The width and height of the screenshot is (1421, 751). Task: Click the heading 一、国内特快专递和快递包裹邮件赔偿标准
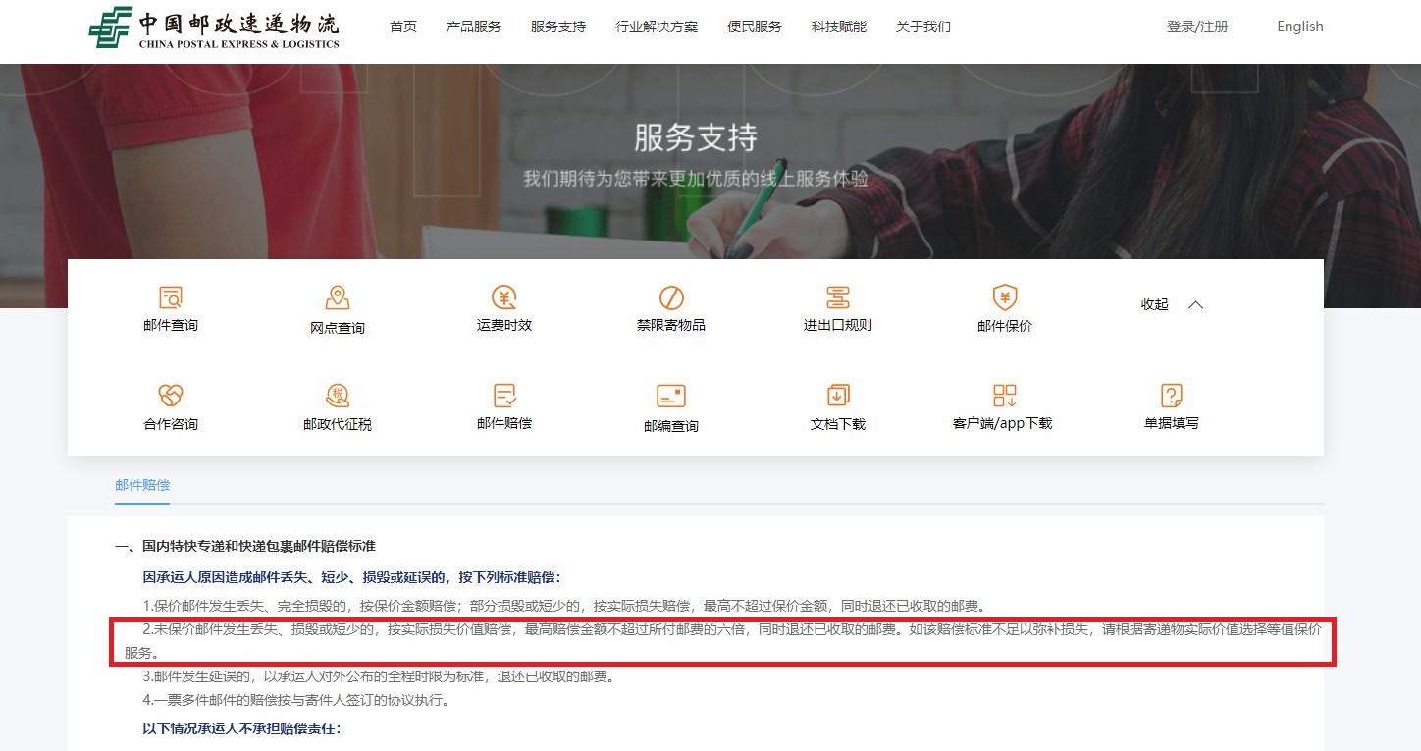click(x=245, y=546)
